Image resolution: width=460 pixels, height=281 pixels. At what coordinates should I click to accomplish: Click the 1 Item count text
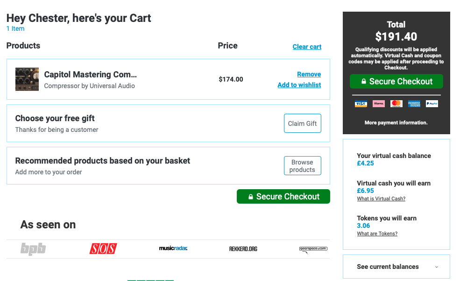(x=15, y=29)
